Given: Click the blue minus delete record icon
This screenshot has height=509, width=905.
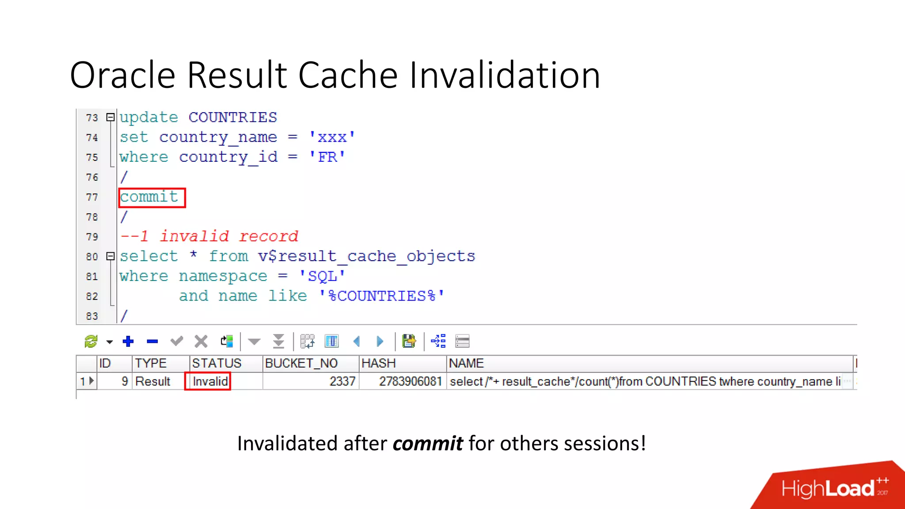Looking at the screenshot, I should (x=152, y=342).
